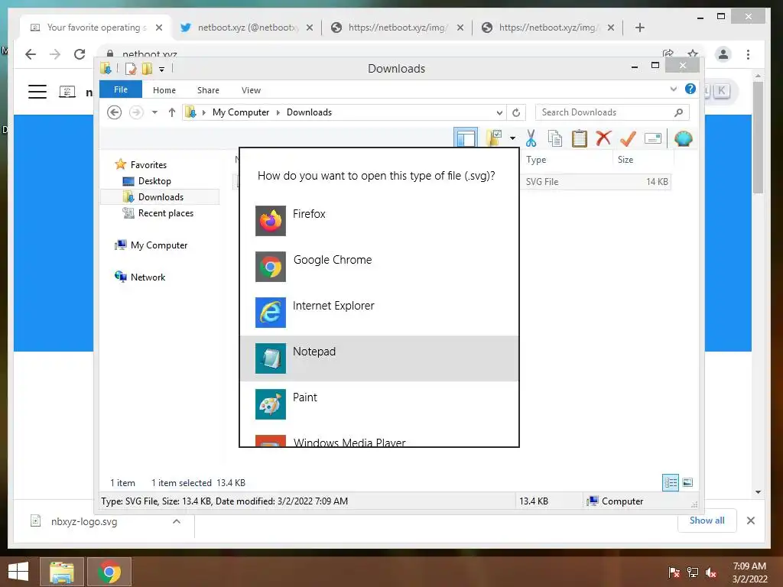Image resolution: width=783 pixels, height=587 pixels.
Task: Click the Cut scissors icon
Action: (531, 138)
